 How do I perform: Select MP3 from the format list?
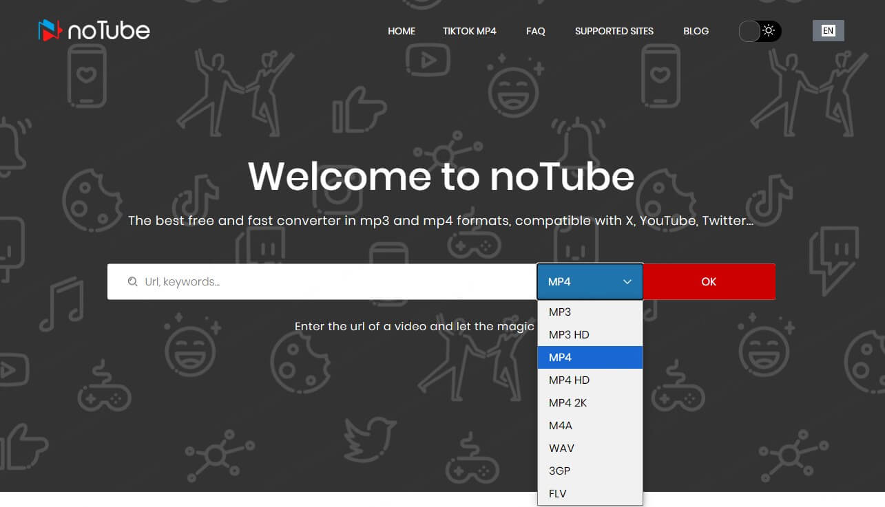(x=590, y=312)
